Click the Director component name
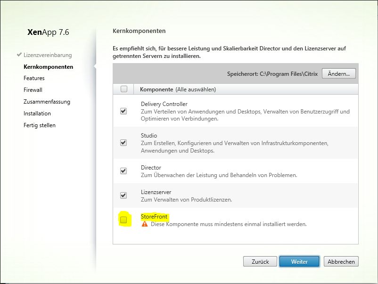 (151, 168)
